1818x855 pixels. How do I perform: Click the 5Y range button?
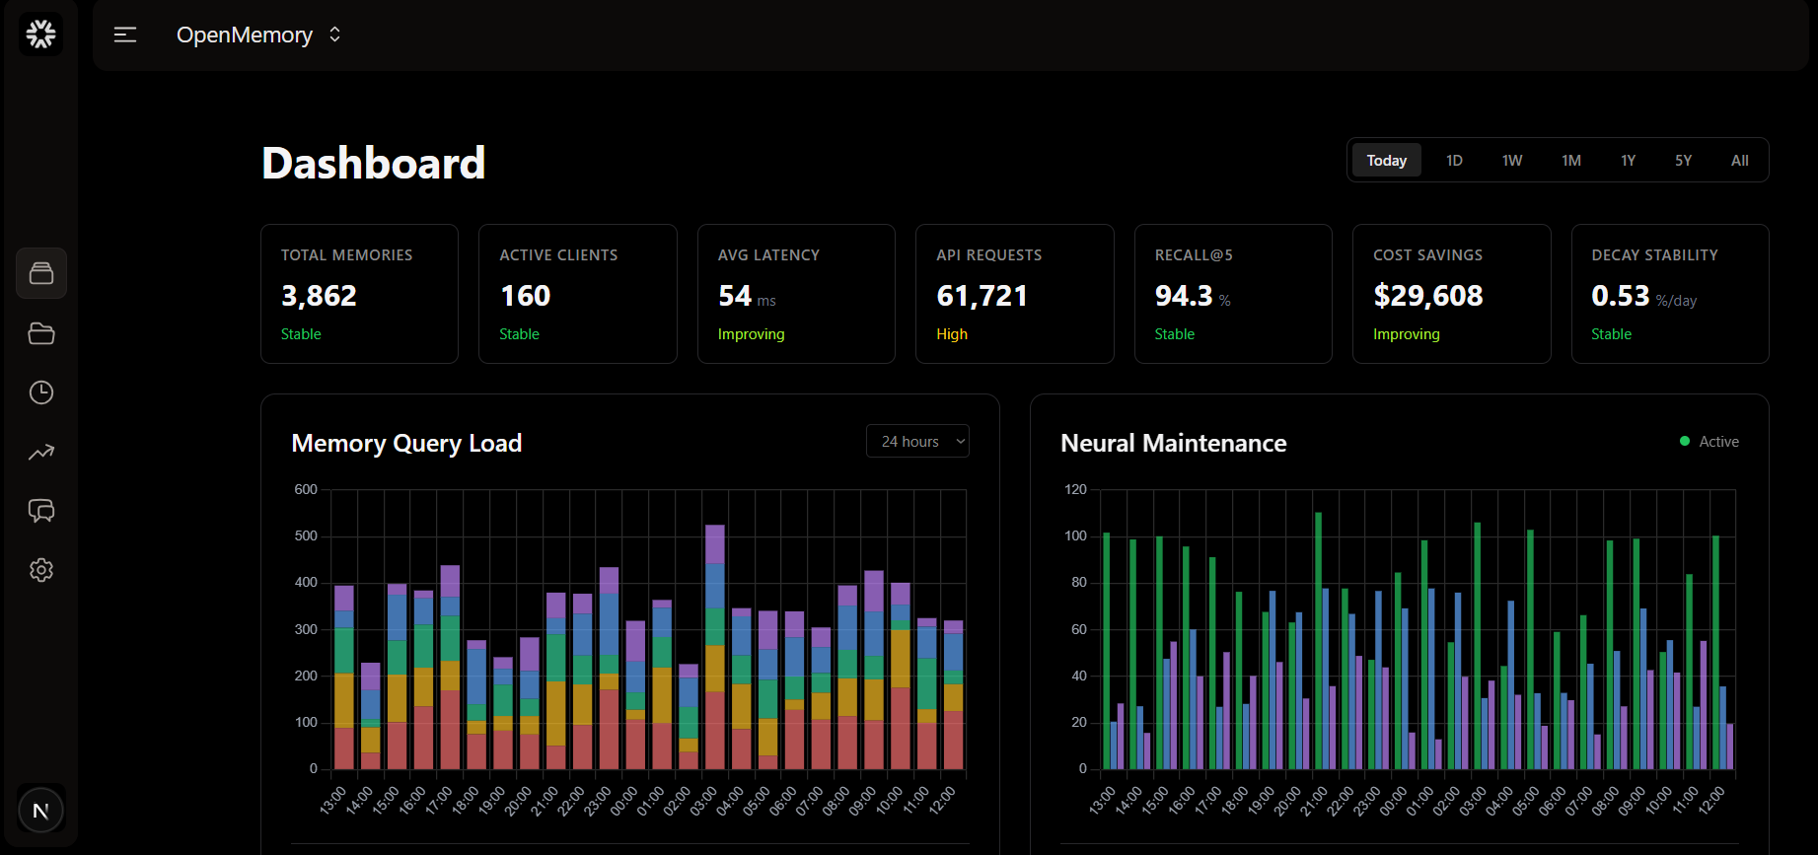point(1683,161)
